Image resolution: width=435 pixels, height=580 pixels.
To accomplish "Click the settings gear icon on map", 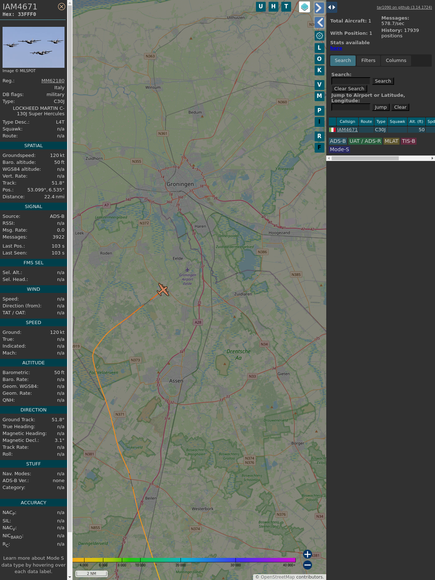I will coord(319,36).
